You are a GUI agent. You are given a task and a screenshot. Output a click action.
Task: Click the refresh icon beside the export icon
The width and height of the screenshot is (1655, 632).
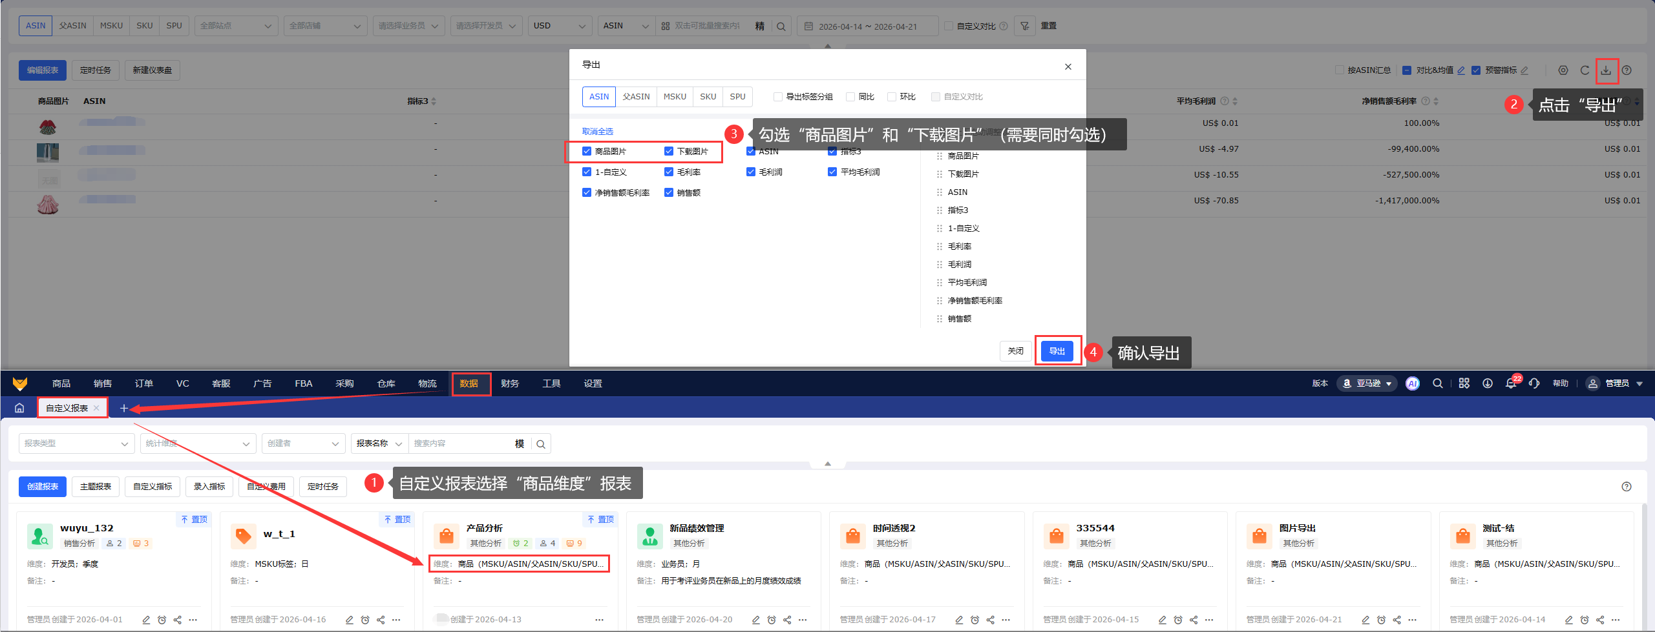(x=1585, y=70)
